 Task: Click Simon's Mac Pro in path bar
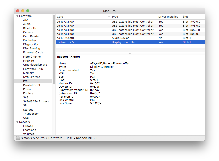click(x=33, y=138)
